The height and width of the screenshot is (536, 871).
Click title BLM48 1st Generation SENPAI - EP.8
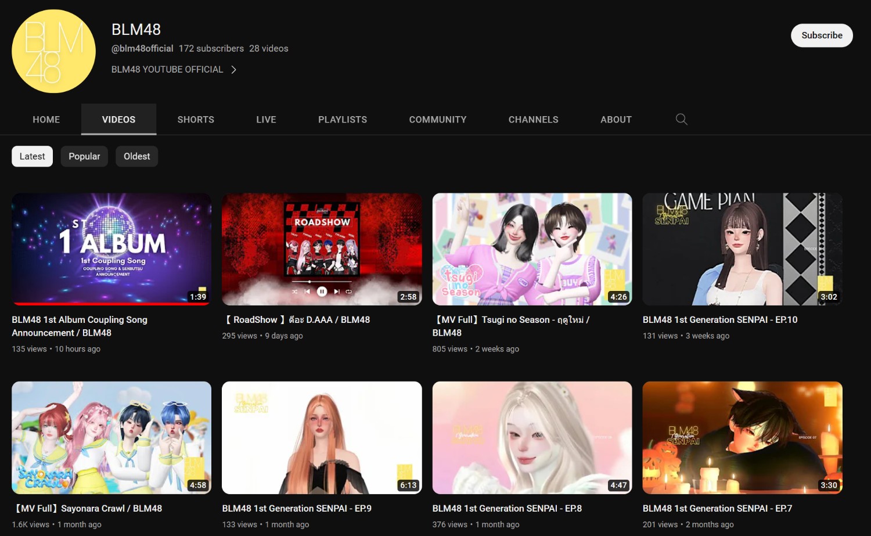click(507, 509)
